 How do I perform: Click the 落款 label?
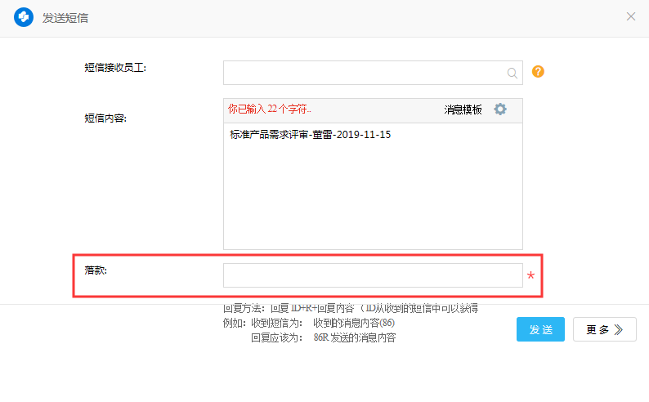(x=96, y=270)
